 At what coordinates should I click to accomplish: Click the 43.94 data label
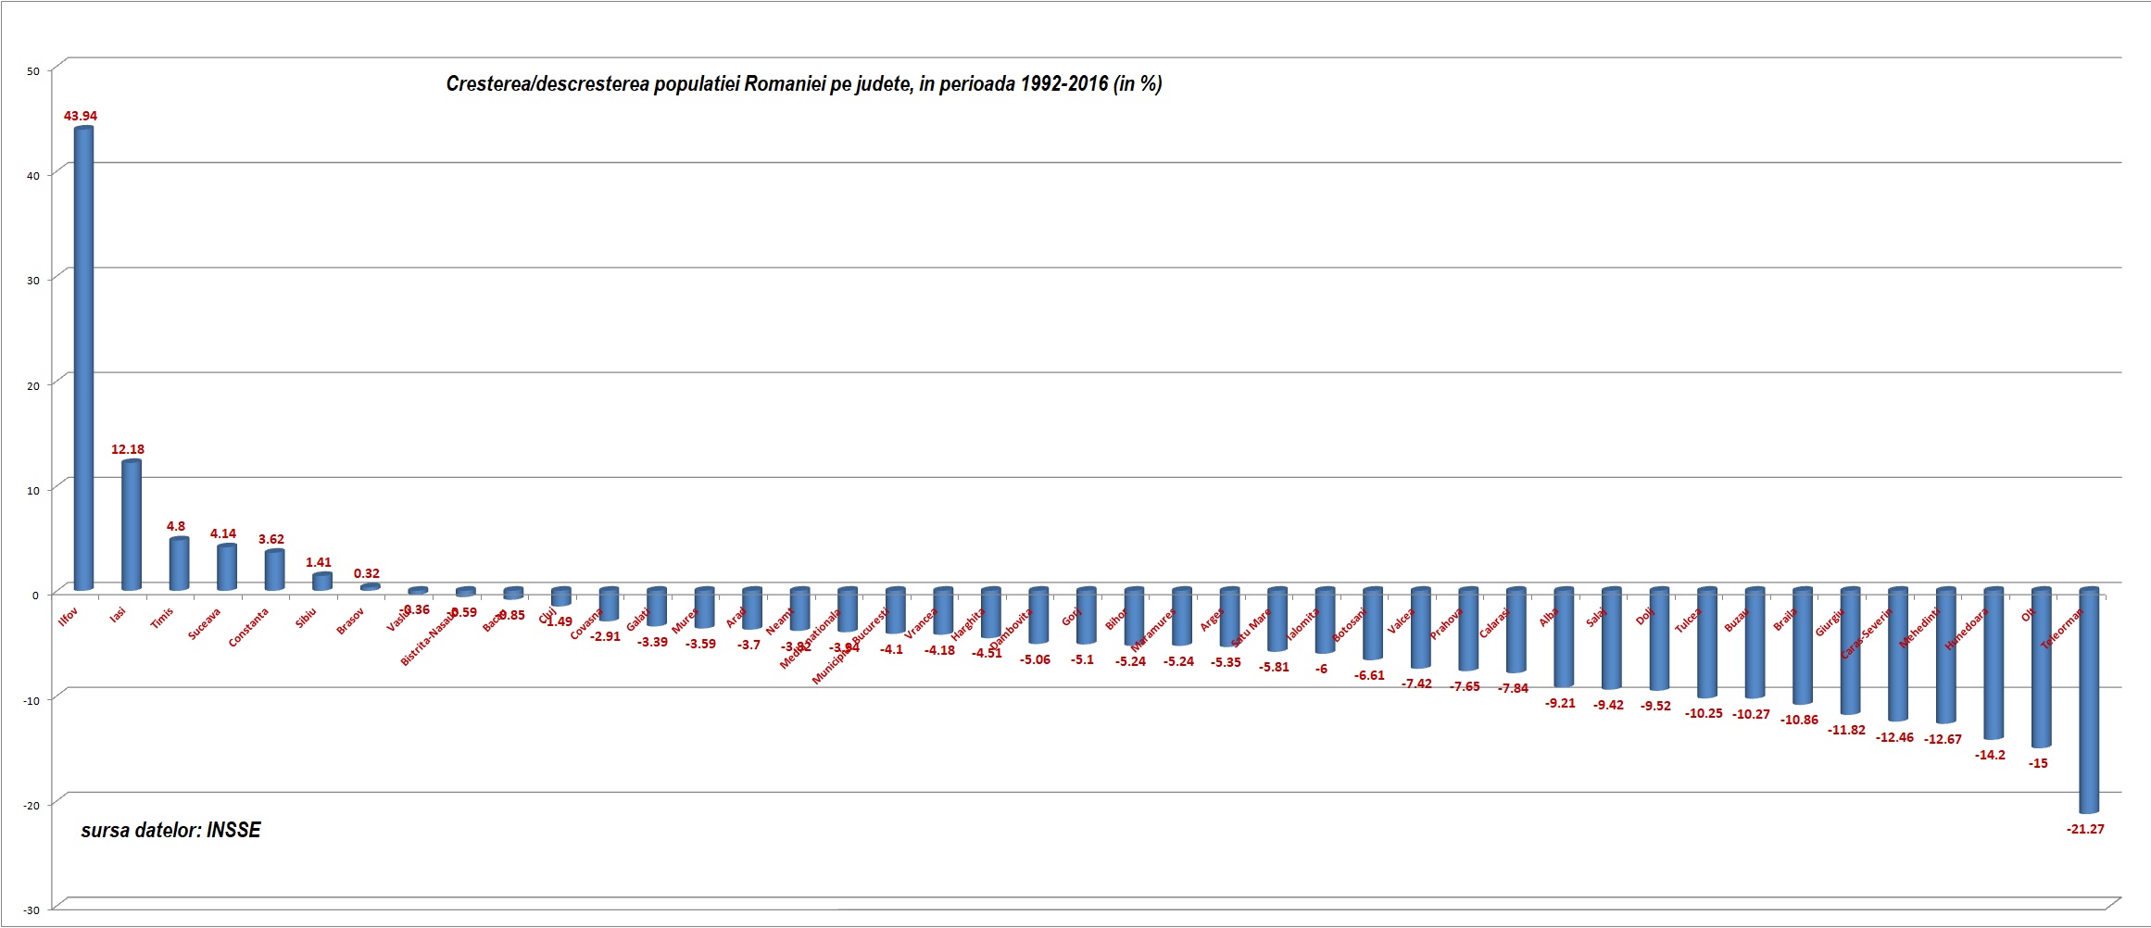click(81, 116)
